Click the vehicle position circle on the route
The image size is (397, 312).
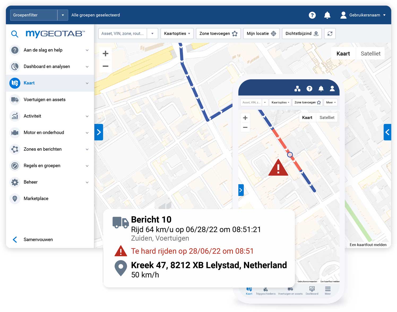290,154
